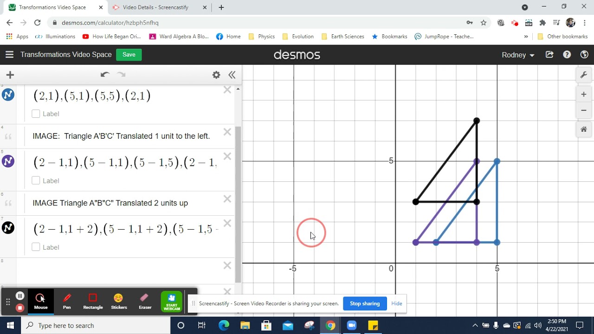The height and width of the screenshot is (334, 594).
Task: Open the Share Graph icon
Action: pyautogui.click(x=549, y=55)
